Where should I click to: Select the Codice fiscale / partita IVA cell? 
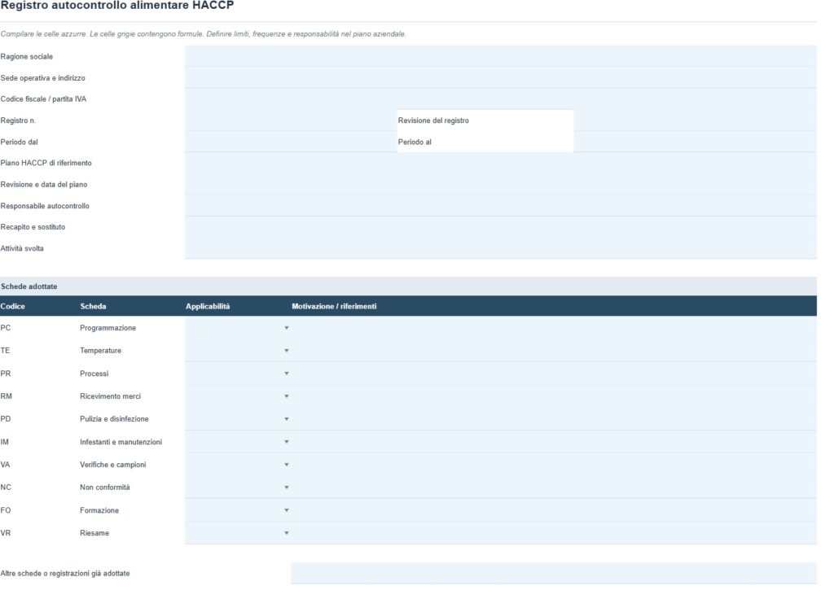(x=501, y=98)
